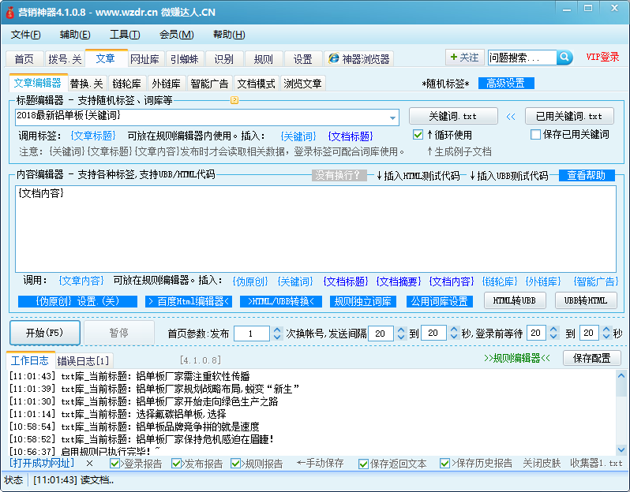Click into the content editor text area

tap(316, 229)
